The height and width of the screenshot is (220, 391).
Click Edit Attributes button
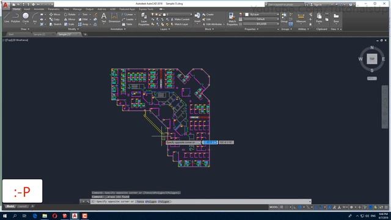pyautogui.click(x=213, y=24)
